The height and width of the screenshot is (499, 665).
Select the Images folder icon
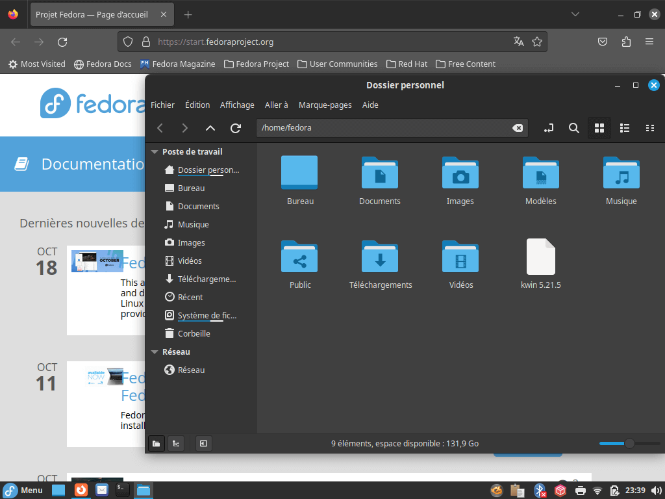pyautogui.click(x=460, y=172)
